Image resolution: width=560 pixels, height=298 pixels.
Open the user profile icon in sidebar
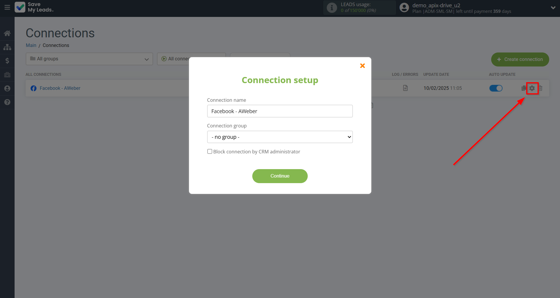point(7,88)
